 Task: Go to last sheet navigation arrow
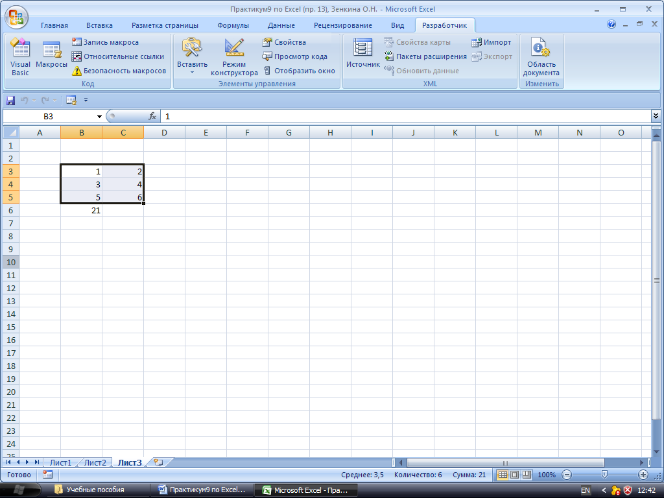tap(37, 462)
